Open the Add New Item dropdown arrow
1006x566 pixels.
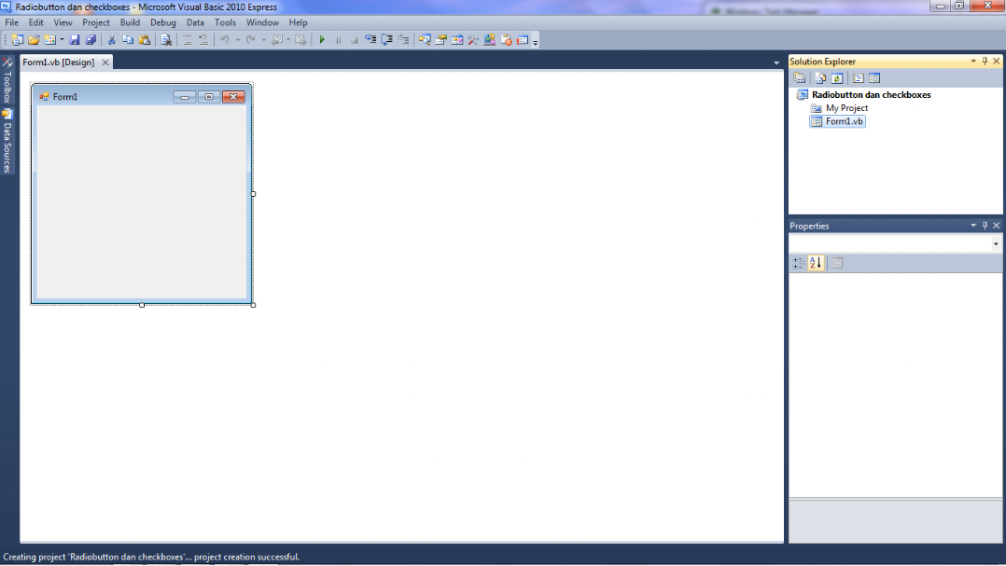(x=62, y=40)
